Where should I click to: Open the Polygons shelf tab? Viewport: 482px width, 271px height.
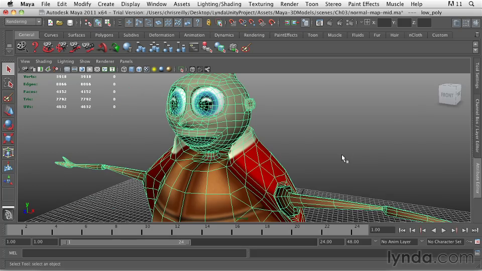[104, 35]
